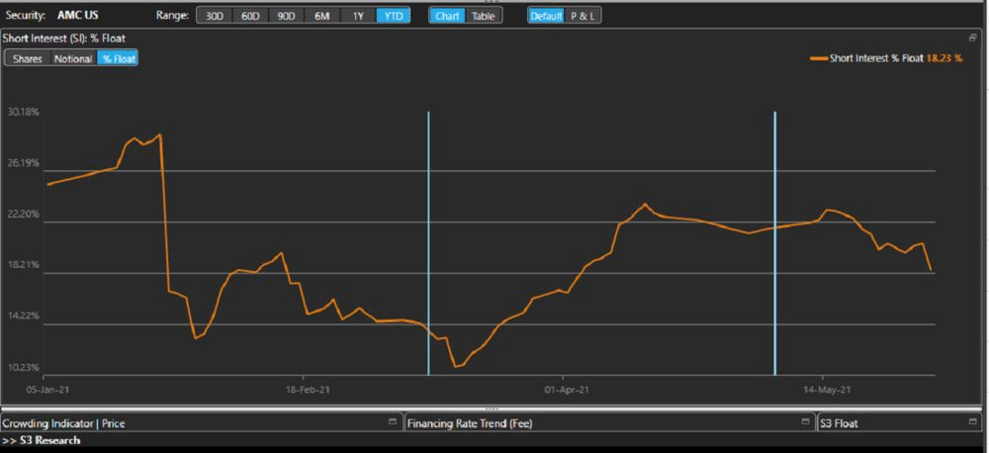Show short interest in Shares
This screenshot has width=989, height=453.
[x=28, y=58]
